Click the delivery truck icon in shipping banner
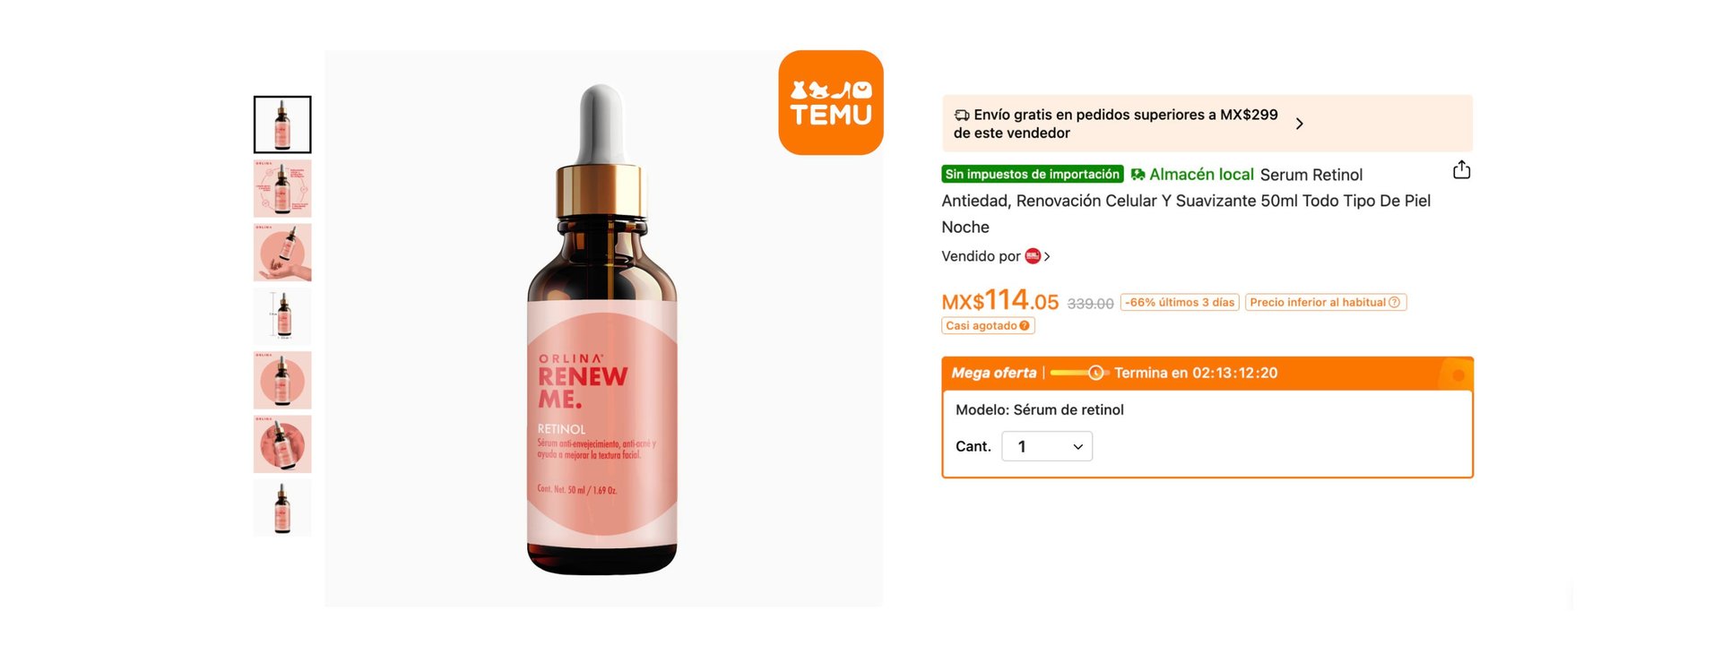1721x645 pixels. [962, 115]
